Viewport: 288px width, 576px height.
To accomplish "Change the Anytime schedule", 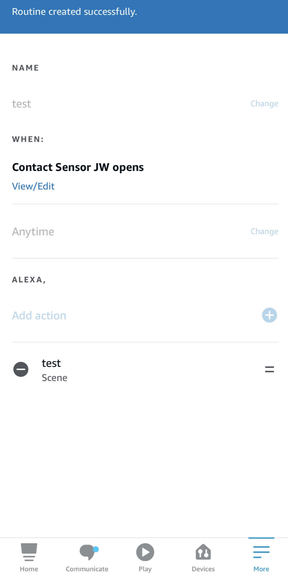I will 264,231.
